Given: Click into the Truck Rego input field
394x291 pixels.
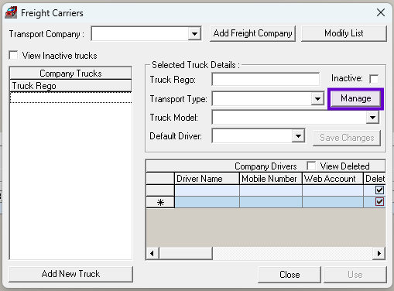Looking at the screenshot, I should (x=266, y=79).
